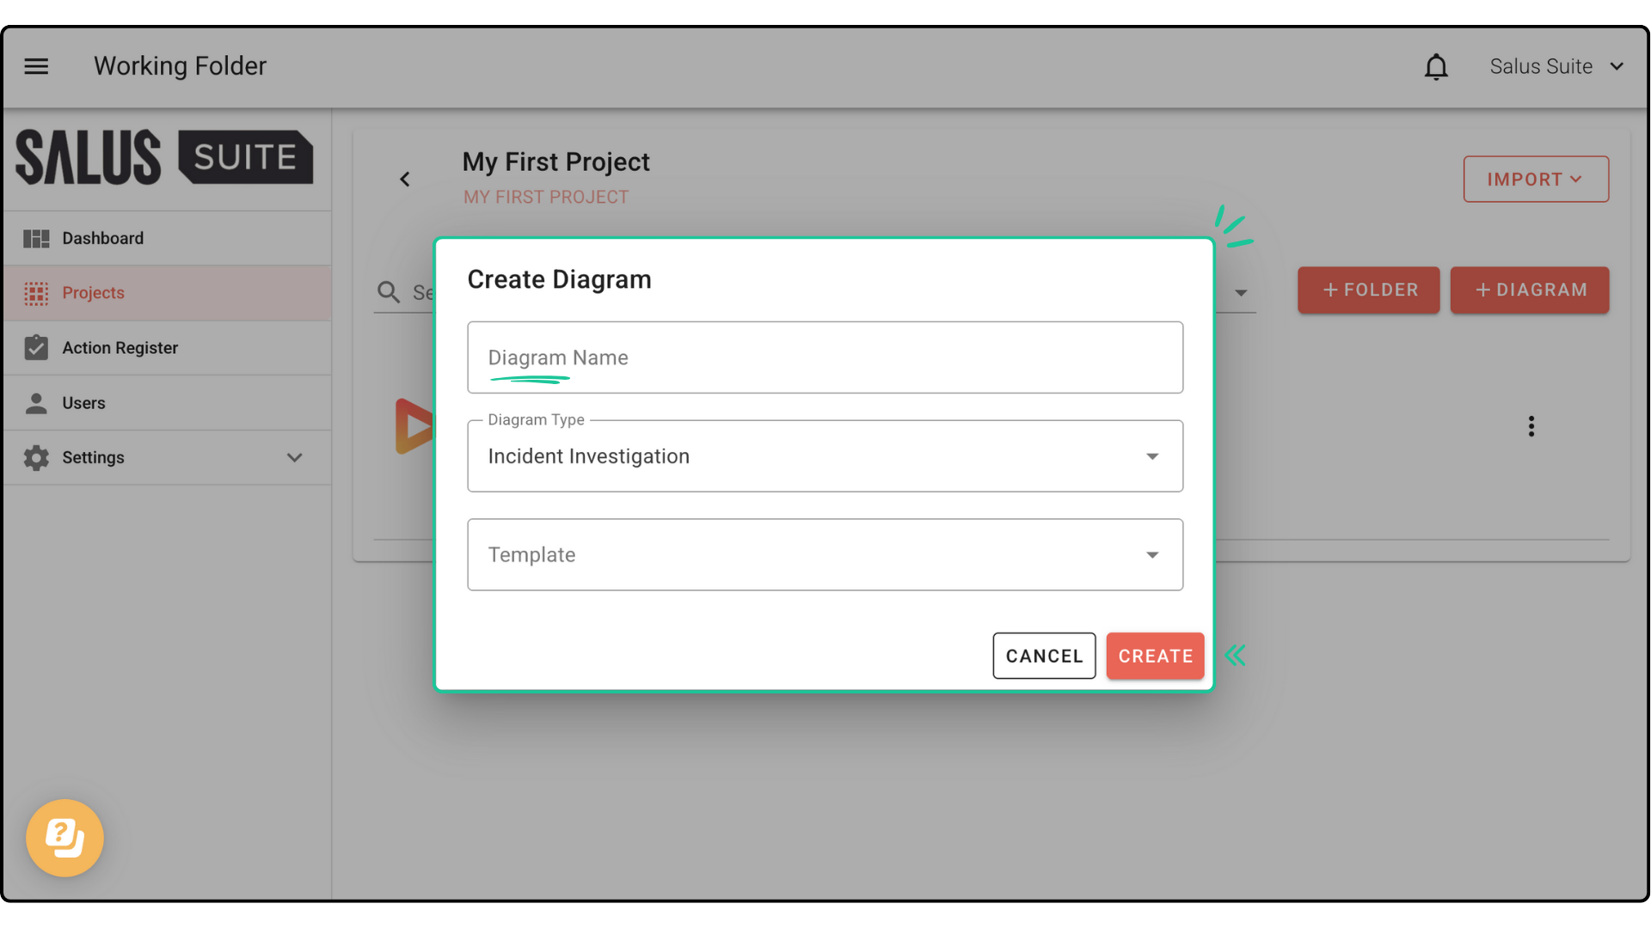Click the help chat bubble icon
Image resolution: width=1651 pixels, height=928 pixels.
[64, 837]
